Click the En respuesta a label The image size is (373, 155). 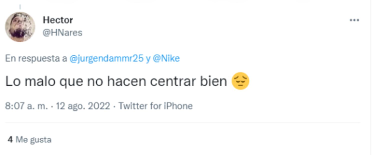pyautogui.click(x=36, y=58)
